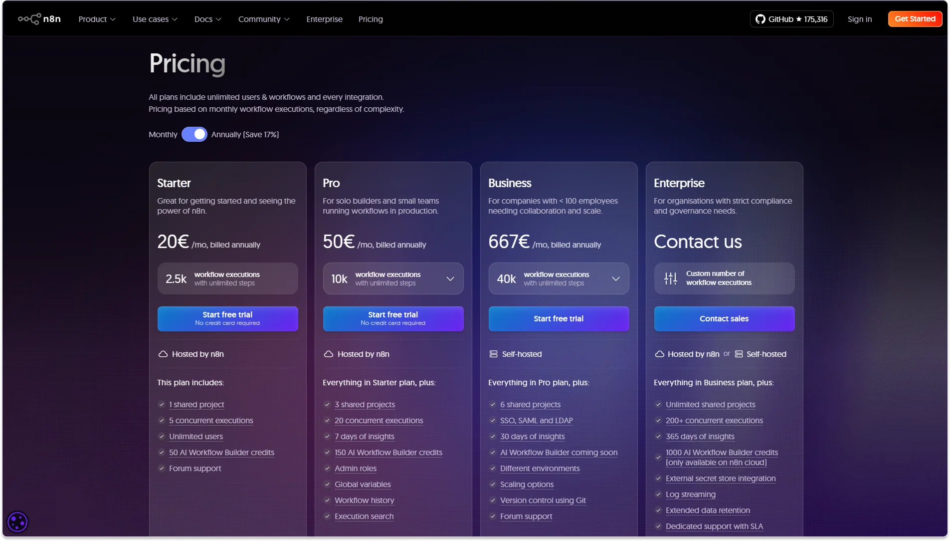This screenshot has height=541, width=950.
Task: Click the GitHub octocat icon
Action: point(760,19)
